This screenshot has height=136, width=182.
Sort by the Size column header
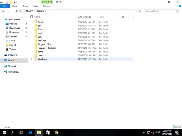tap(122, 17)
